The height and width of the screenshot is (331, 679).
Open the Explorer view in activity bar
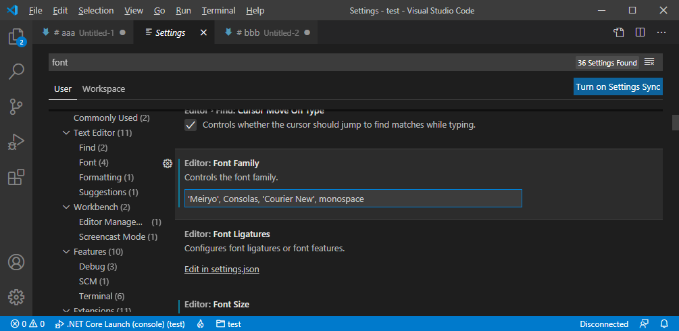click(16, 37)
